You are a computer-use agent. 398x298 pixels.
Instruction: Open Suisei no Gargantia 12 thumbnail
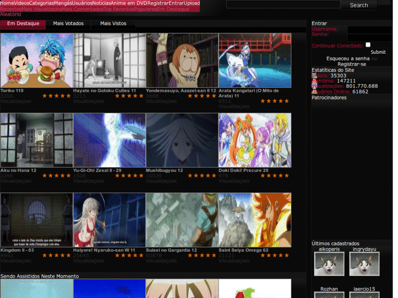point(182,220)
